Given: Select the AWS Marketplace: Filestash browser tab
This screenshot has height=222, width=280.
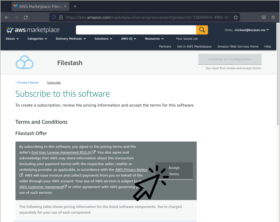Looking at the screenshot, I should point(41,7).
